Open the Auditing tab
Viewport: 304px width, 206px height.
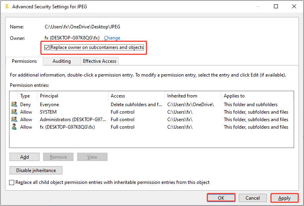point(62,61)
